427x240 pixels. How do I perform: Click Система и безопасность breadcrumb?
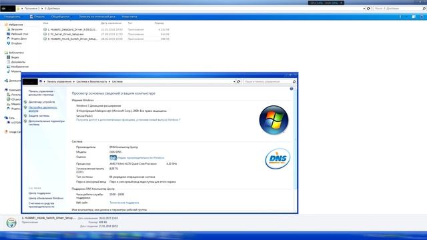pos(92,81)
